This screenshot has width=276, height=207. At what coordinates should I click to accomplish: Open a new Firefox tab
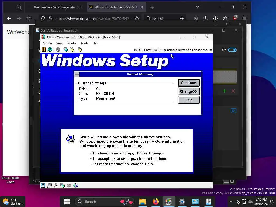[x=152, y=7]
